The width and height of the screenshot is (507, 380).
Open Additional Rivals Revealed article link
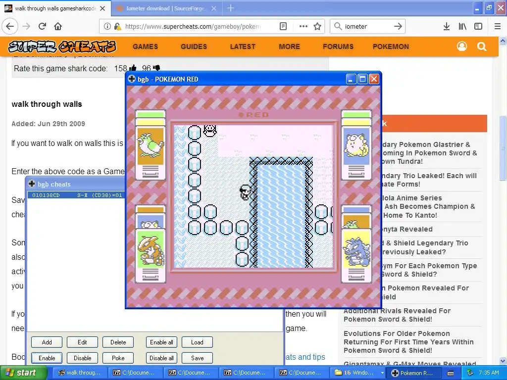[x=397, y=315]
